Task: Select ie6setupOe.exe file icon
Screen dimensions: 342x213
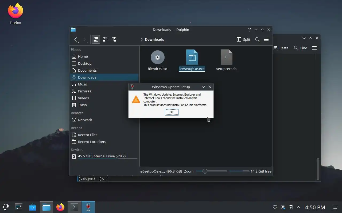Action: point(192,57)
